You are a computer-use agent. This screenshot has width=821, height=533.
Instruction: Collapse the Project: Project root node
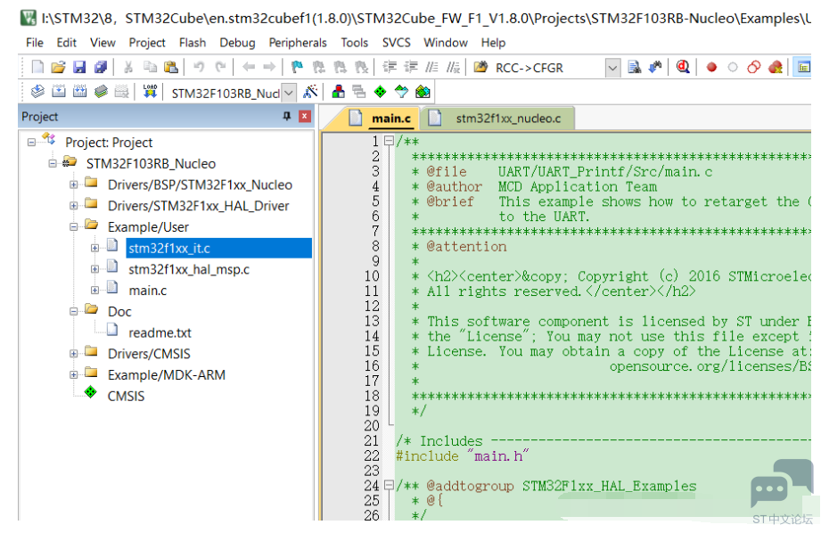pos(31,143)
